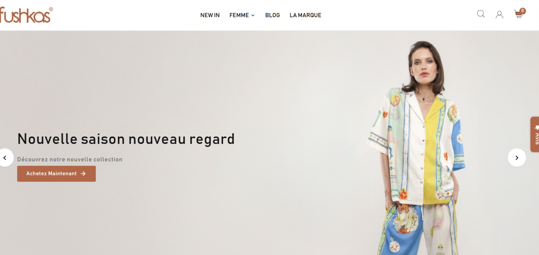Go to the BLOG page

coord(272,15)
